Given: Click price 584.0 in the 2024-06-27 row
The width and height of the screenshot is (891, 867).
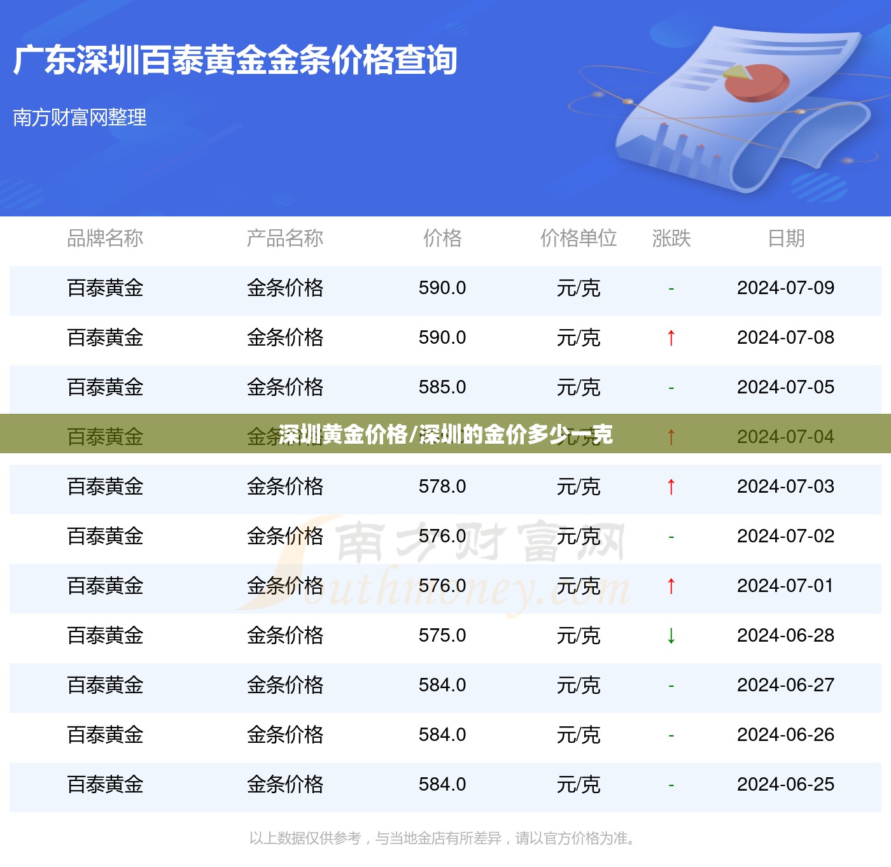Looking at the screenshot, I should tap(442, 685).
